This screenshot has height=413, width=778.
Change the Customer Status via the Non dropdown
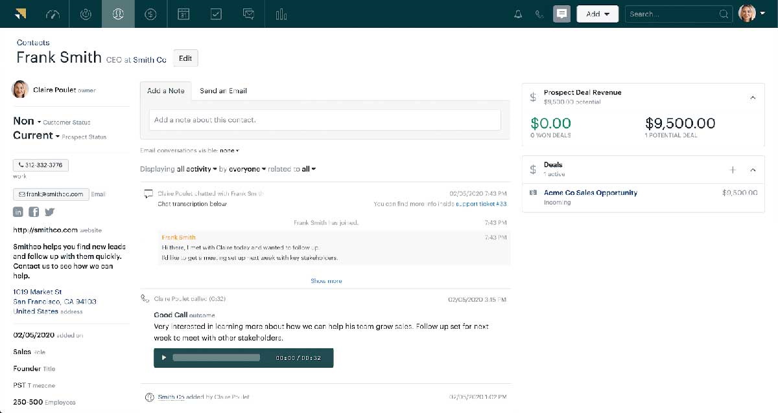point(24,121)
